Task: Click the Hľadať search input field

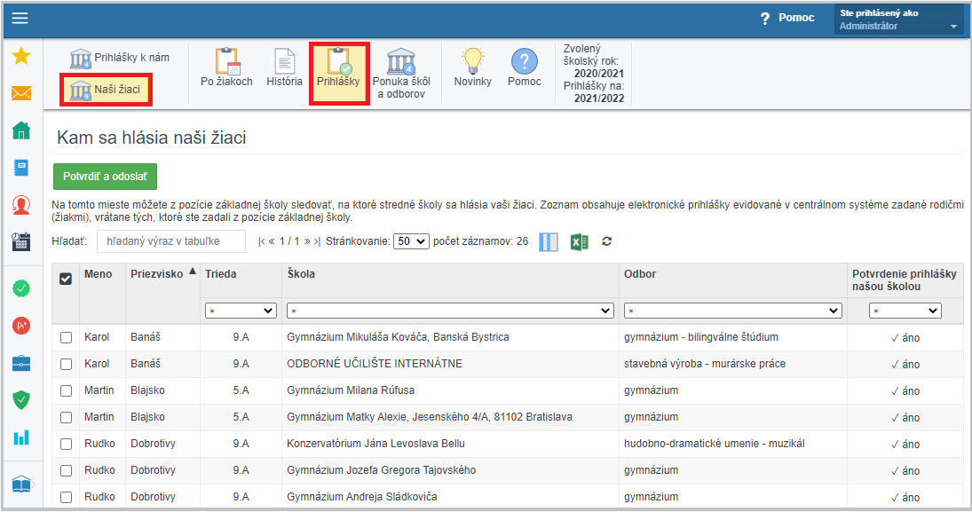Action: coord(170,241)
